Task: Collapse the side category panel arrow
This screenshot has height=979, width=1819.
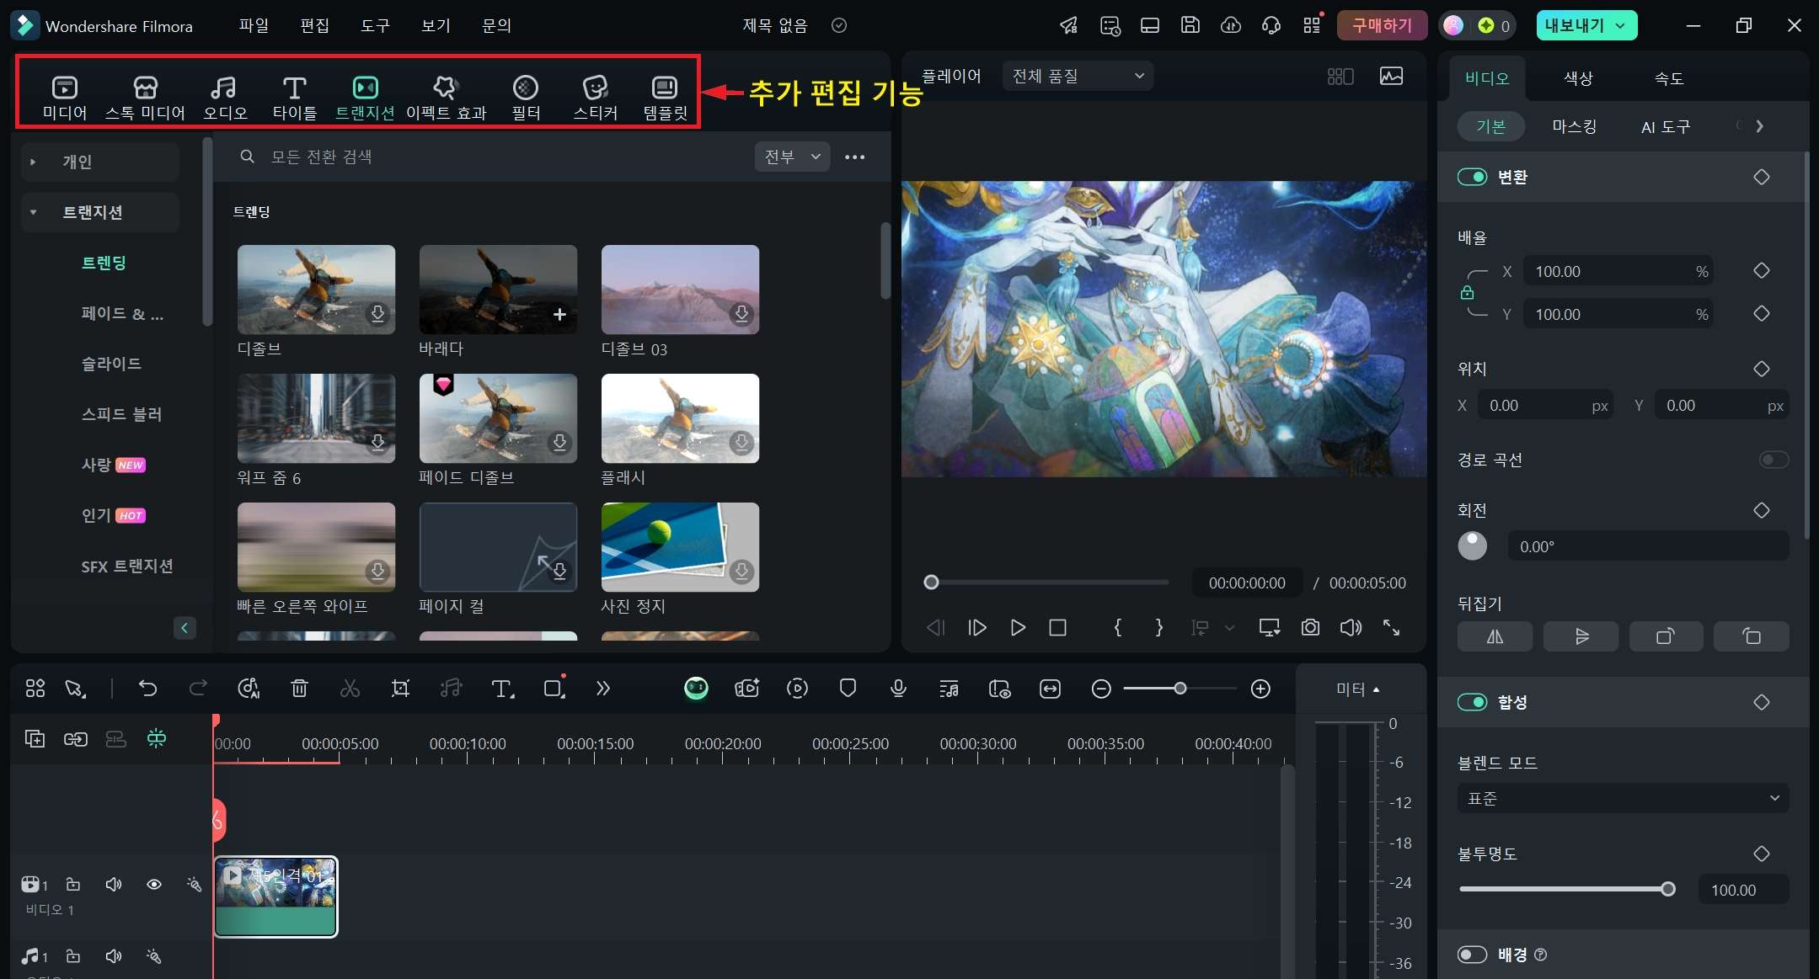Action: click(x=185, y=628)
